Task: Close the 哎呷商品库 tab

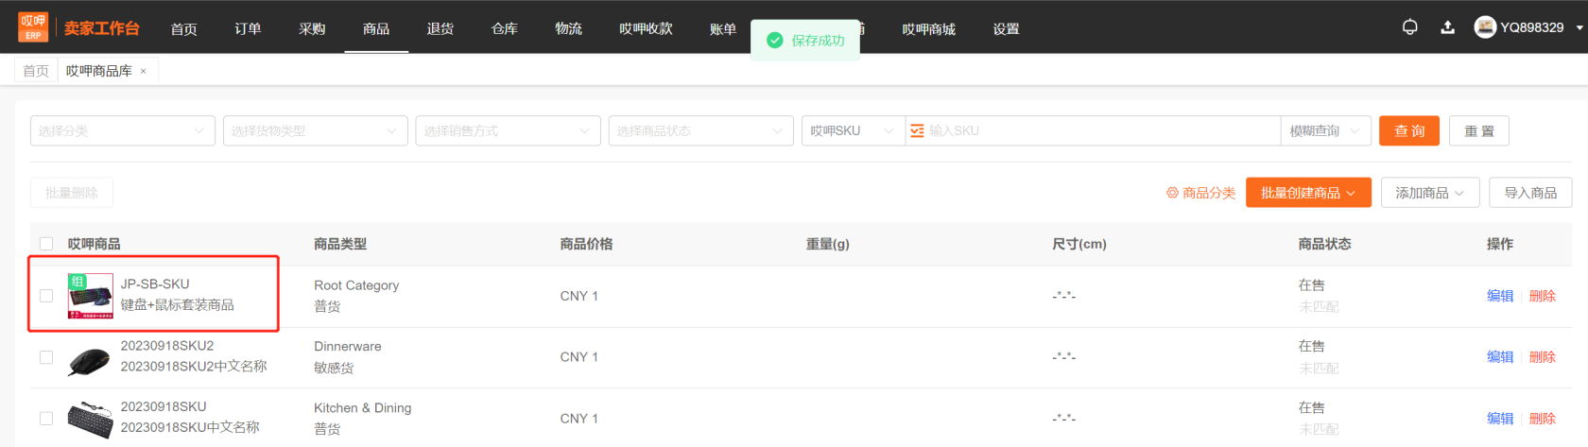Action: point(144,71)
